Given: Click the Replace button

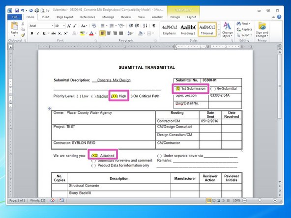Looking at the screenshot, I should [245, 29].
